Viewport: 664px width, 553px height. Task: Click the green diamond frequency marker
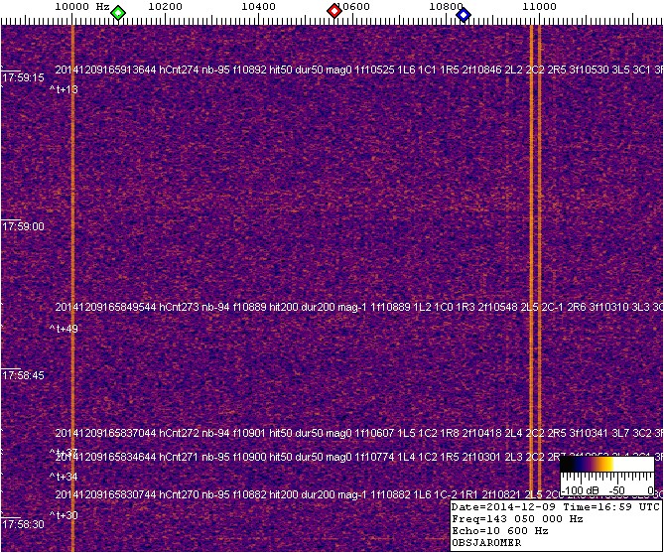[118, 13]
